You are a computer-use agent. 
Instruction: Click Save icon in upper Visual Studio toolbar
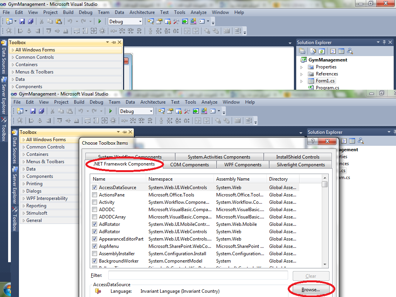(22, 22)
